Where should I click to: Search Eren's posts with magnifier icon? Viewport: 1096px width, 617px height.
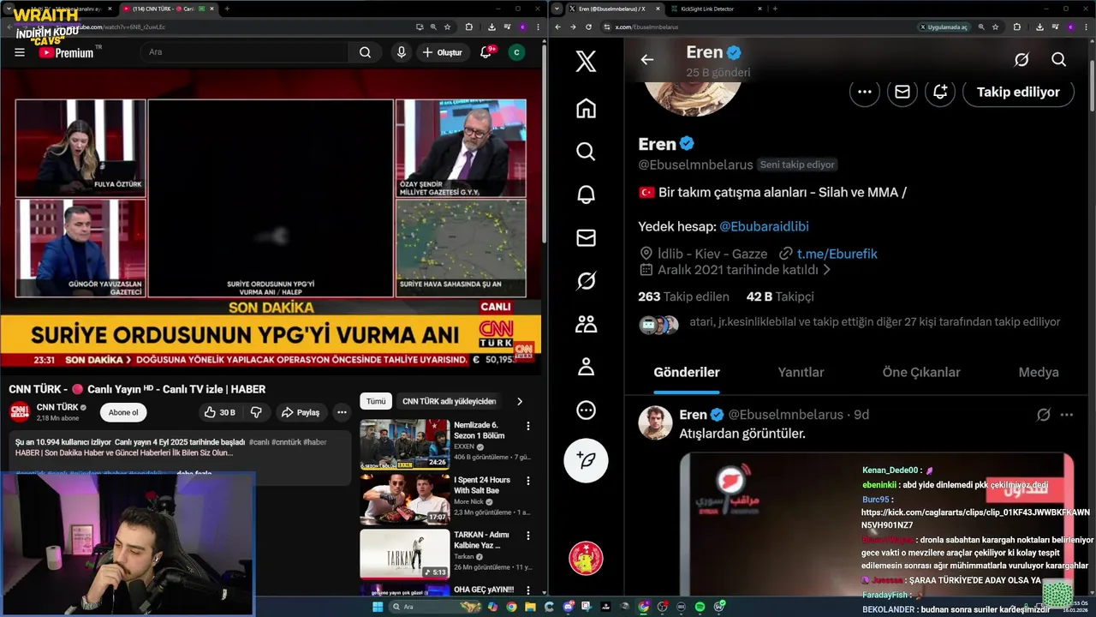pos(1059,59)
